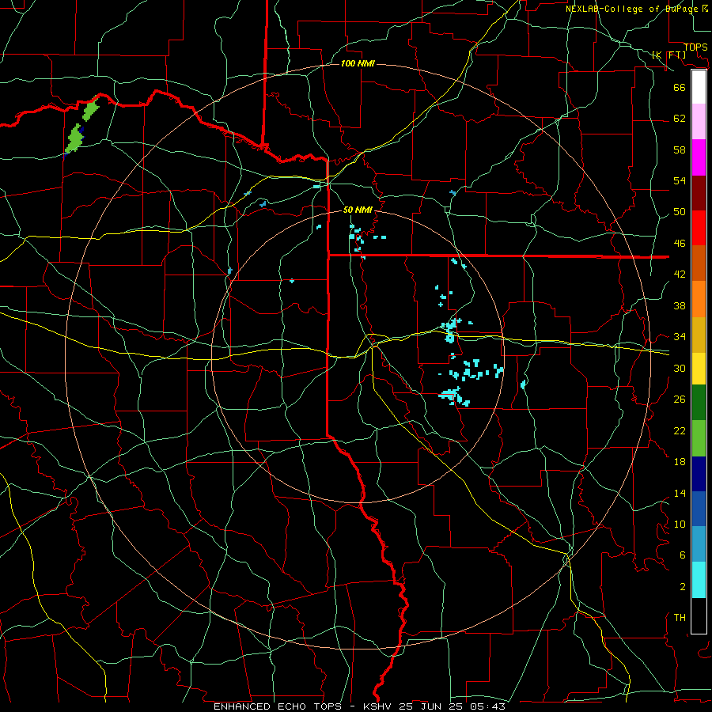The height and width of the screenshot is (712, 712).
Task: Click the 66 value on the legend scale
Action: coord(680,87)
